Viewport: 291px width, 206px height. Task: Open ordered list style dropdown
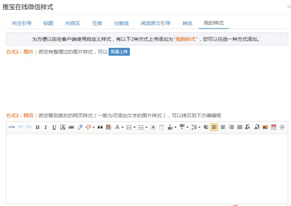(x=135, y=127)
